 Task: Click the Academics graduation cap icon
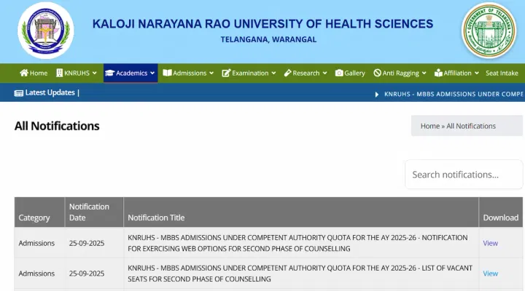tap(109, 73)
